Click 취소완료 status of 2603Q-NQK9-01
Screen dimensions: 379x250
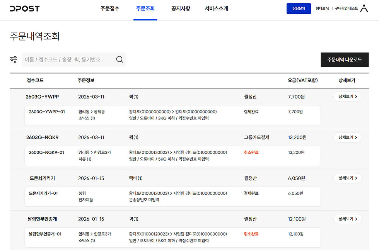click(251, 152)
